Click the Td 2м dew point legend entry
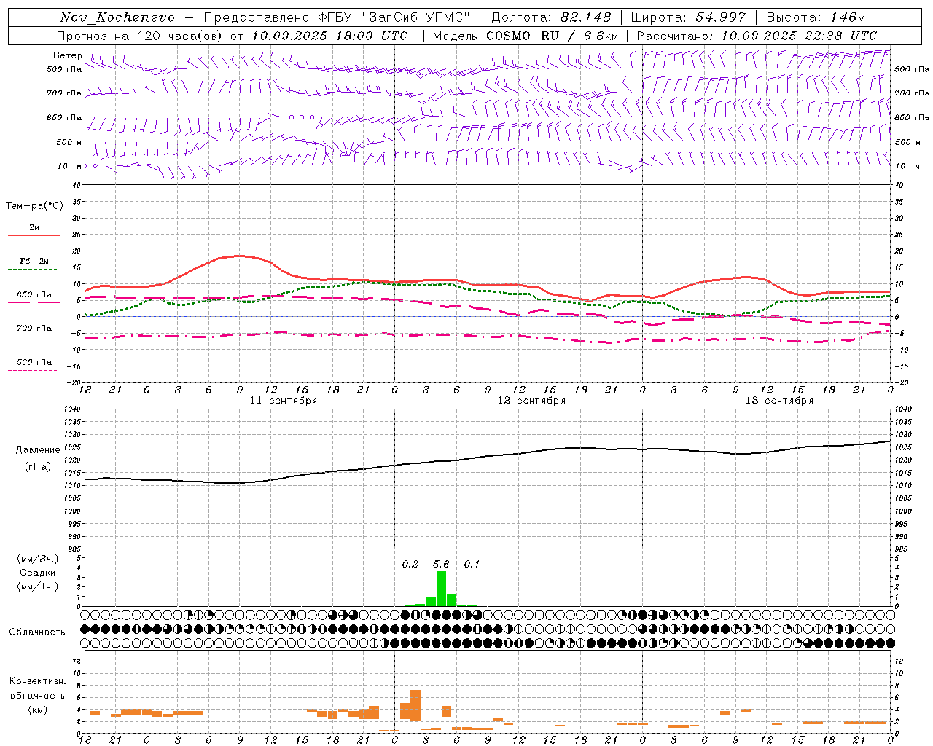This screenshot has width=933, height=746. point(34,261)
